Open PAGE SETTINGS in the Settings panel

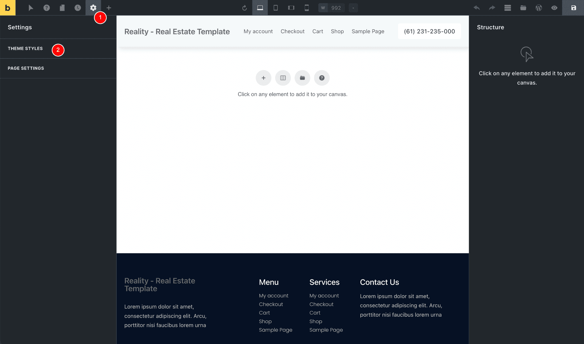click(x=26, y=68)
